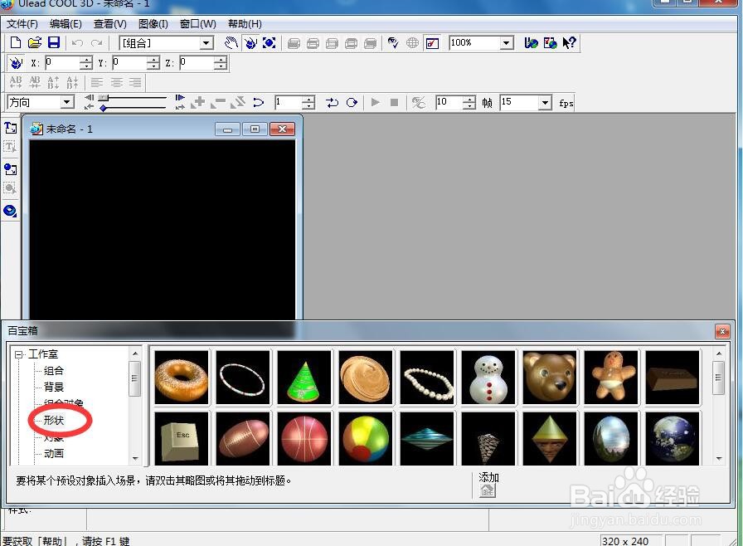The width and height of the screenshot is (743, 546).
Task: Click the key frame marker on the timeline
Action: click(103, 109)
